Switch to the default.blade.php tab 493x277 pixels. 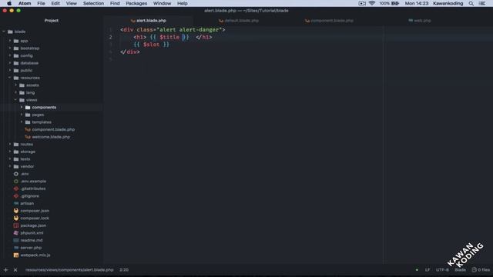click(239, 21)
